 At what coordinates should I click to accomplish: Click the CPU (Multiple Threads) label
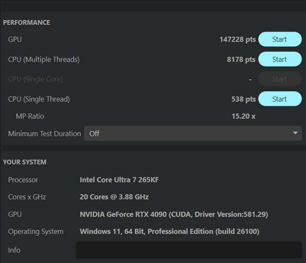[44, 59]
